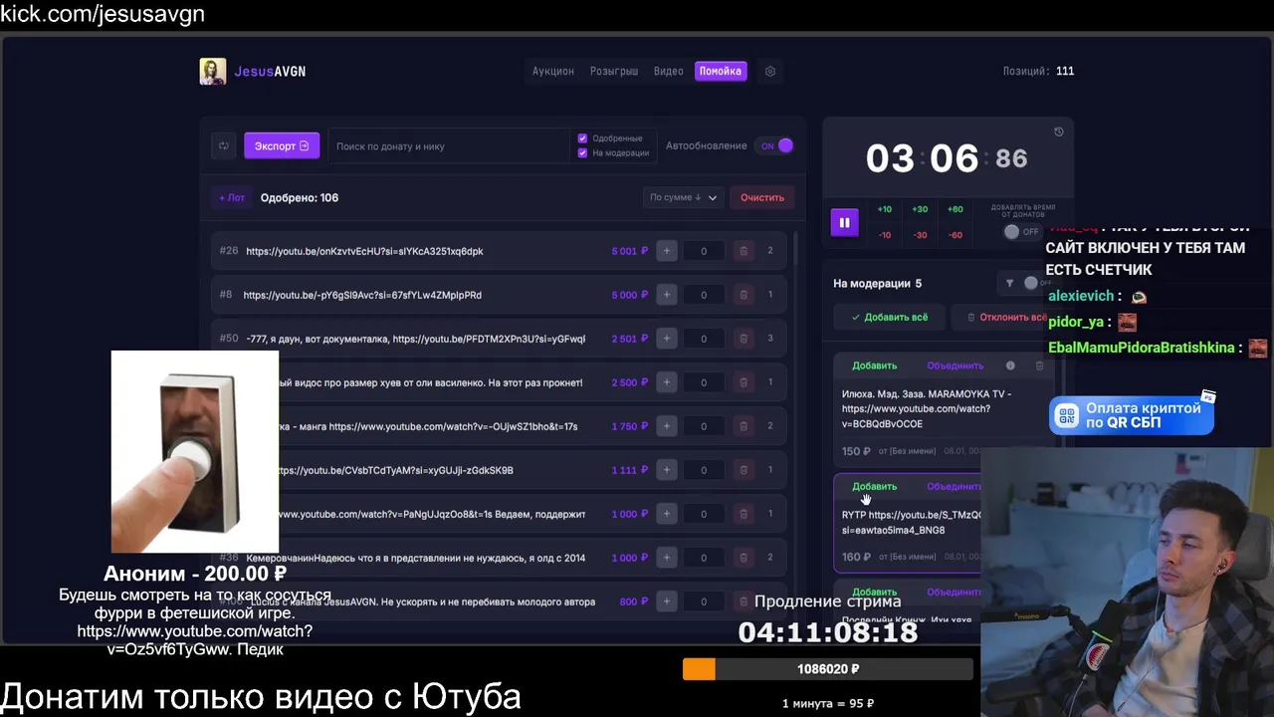Screen dimensions: 1274x717
Task: Click Объединить on MARAMOYKA TV card
Action: (955, 365)
